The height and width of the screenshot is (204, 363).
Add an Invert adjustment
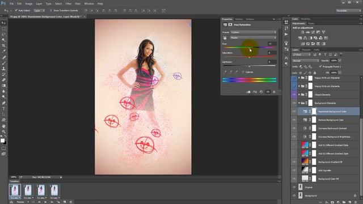(x=302, y=44)
